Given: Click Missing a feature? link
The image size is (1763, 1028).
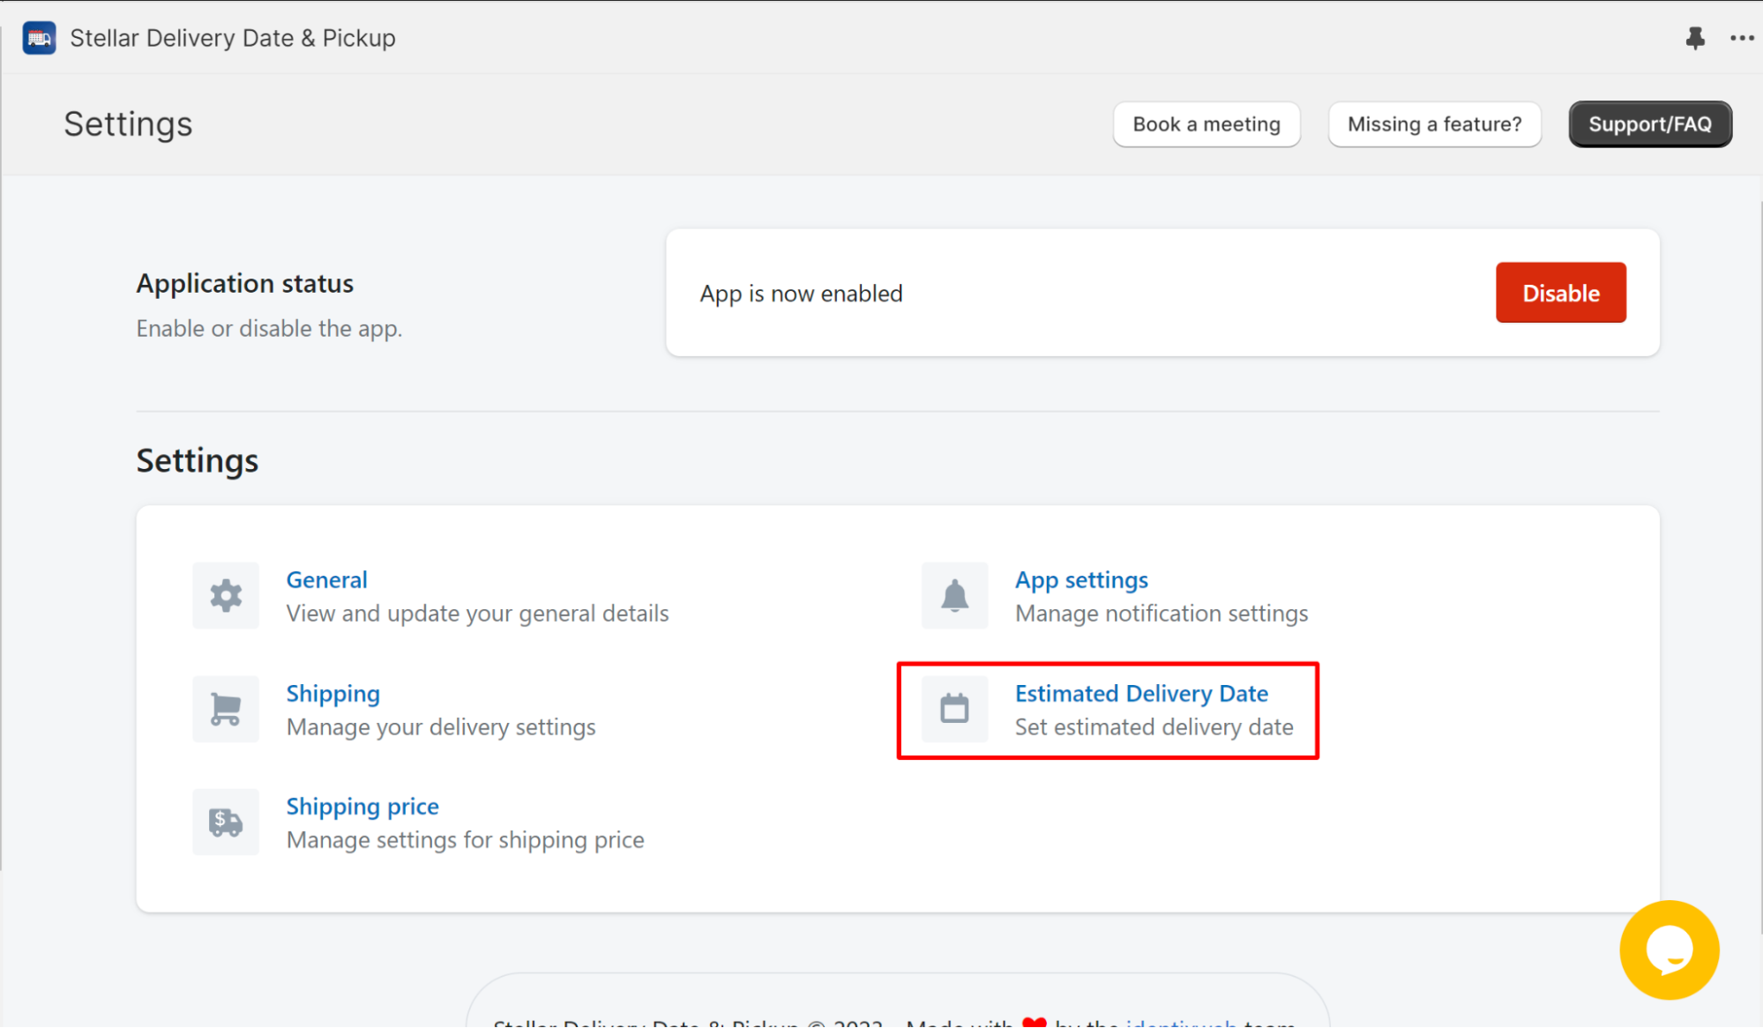Looking at the screenshot, I should 1434,123.
